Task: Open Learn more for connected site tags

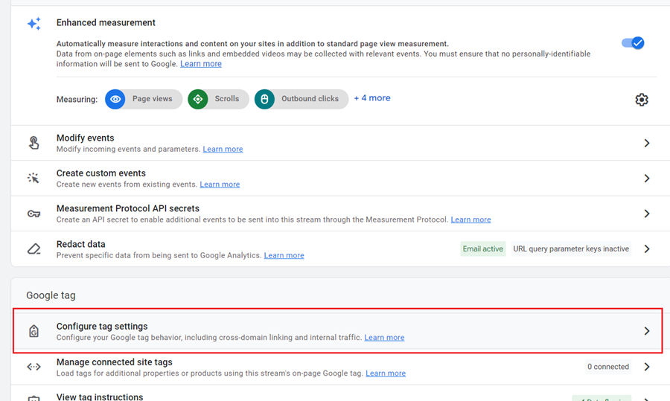Action: [386, 373]
